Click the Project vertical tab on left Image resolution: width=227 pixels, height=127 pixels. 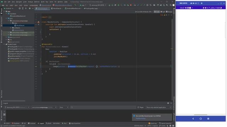[1, 11]
